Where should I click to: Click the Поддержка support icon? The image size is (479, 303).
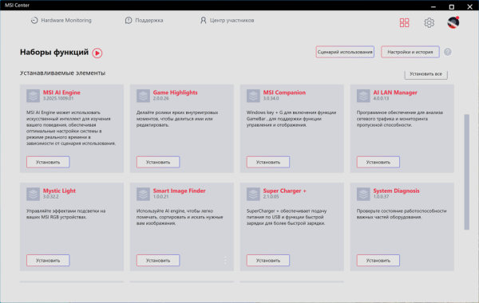(x=129, y=21)
